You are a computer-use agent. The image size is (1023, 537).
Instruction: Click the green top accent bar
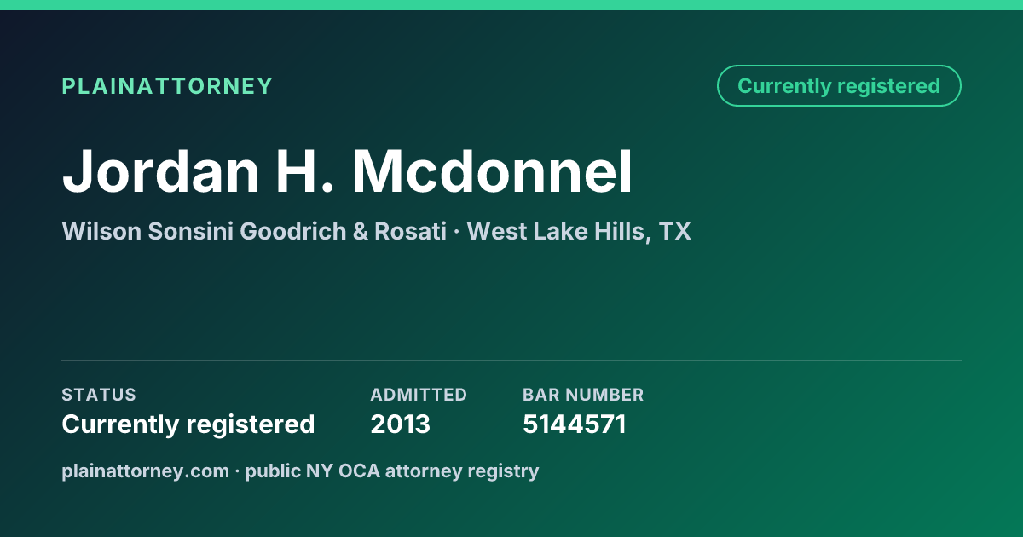click(x=511, y=5)
